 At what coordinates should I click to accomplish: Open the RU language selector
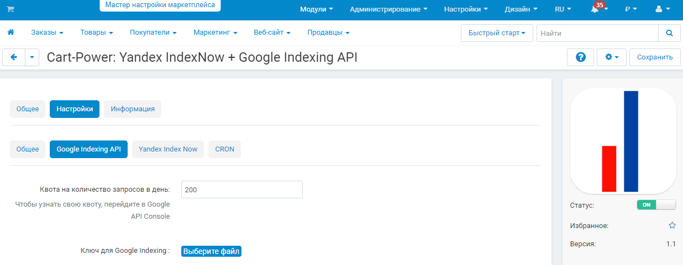click(x=563, y=9)
